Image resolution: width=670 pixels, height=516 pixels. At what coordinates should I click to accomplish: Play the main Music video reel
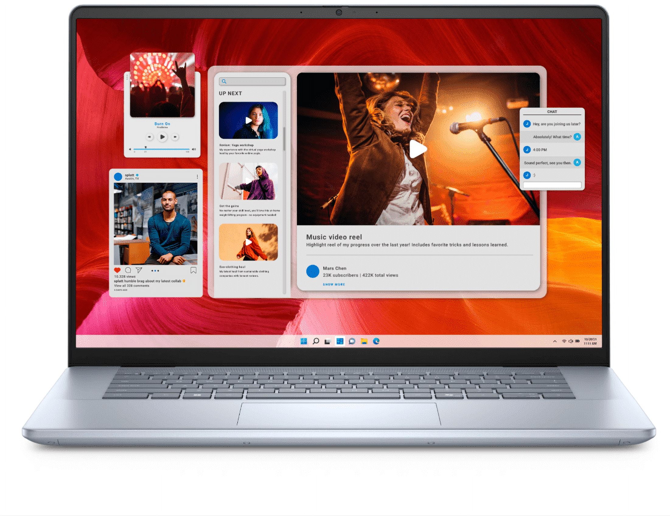click(x=418, y=149)
